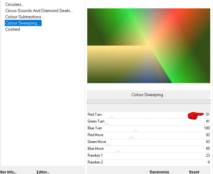Select Circus Sounds And Diamond Seals filter
Viewport: 213px width, 174px height.
coord(39,11)
